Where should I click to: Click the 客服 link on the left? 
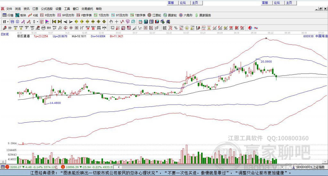(171, 3)
